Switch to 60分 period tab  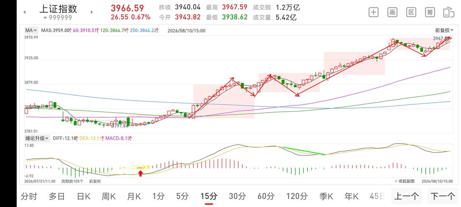pos(266,196)
